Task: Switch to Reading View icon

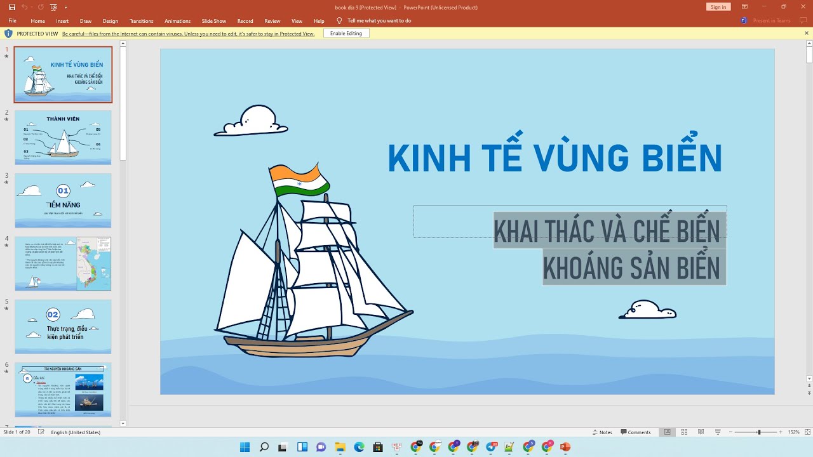Action: coord(701,432)
